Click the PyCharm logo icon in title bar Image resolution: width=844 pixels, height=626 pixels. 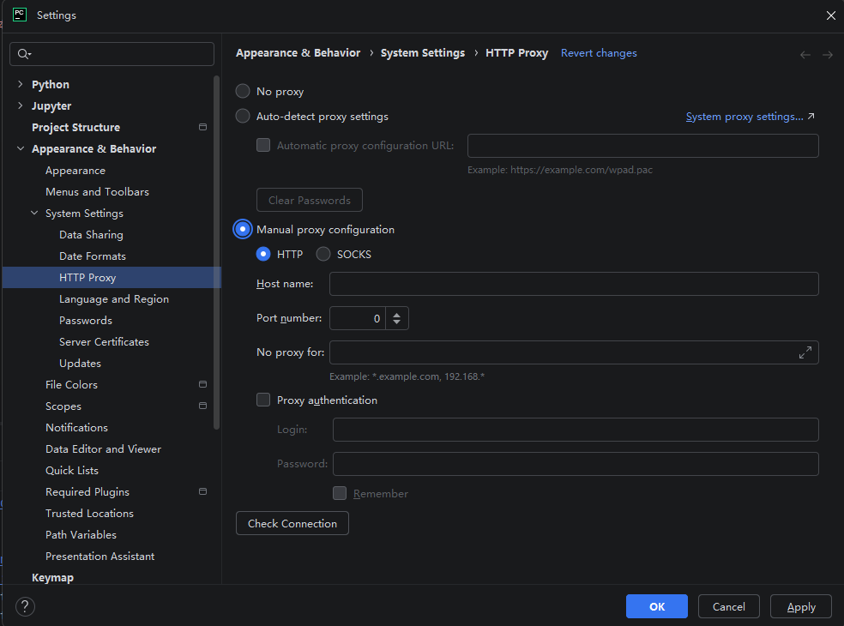[x=20, y=15]
